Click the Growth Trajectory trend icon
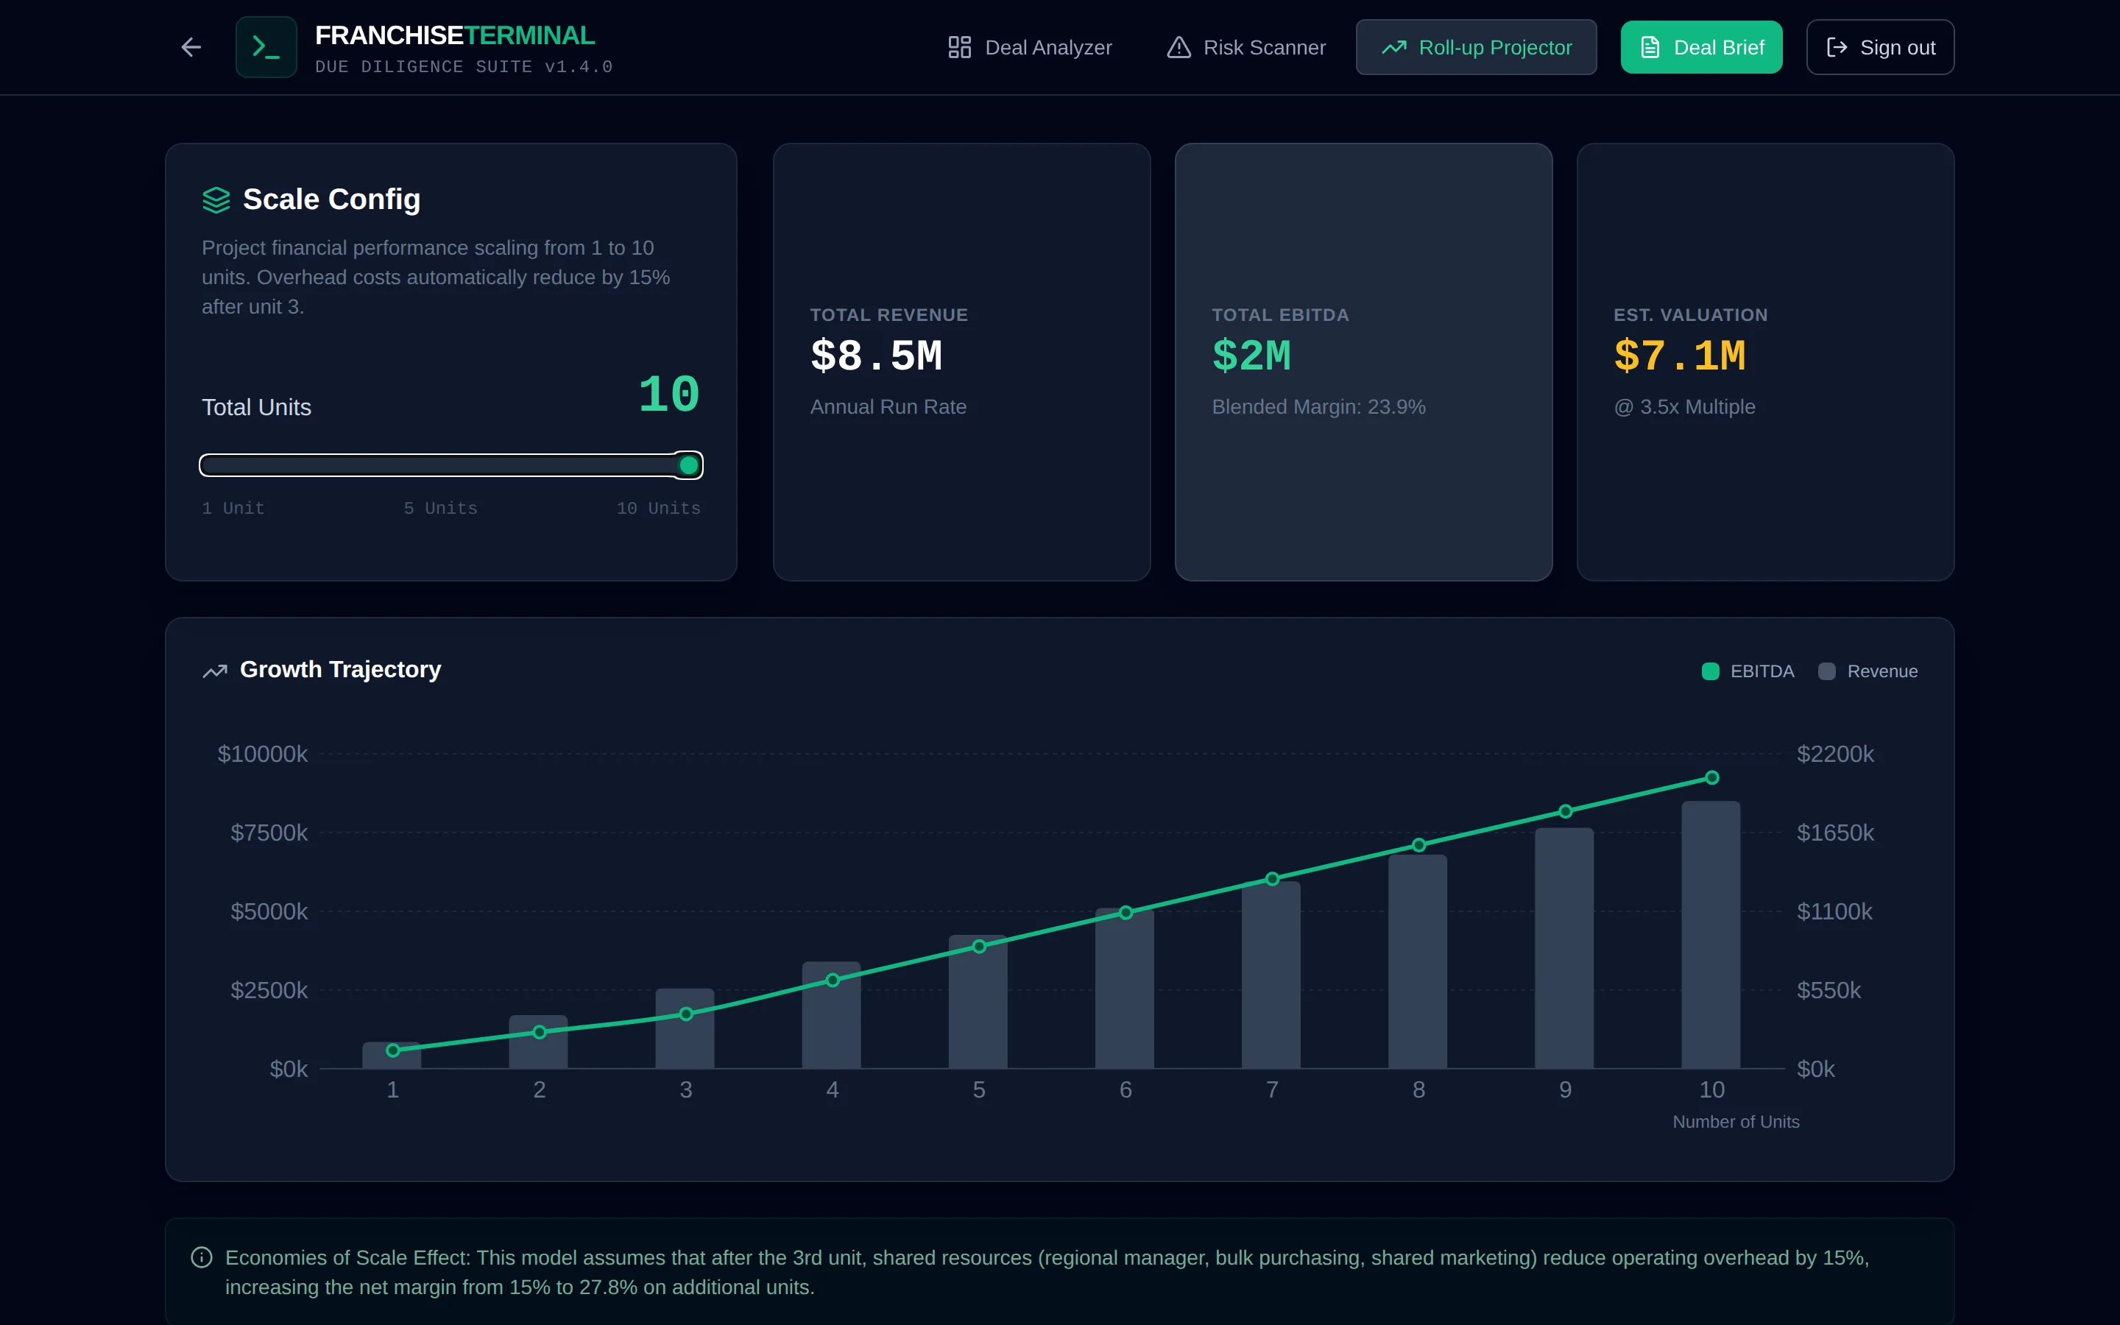The image size is (2120, 1325). (x=216, y=671)
